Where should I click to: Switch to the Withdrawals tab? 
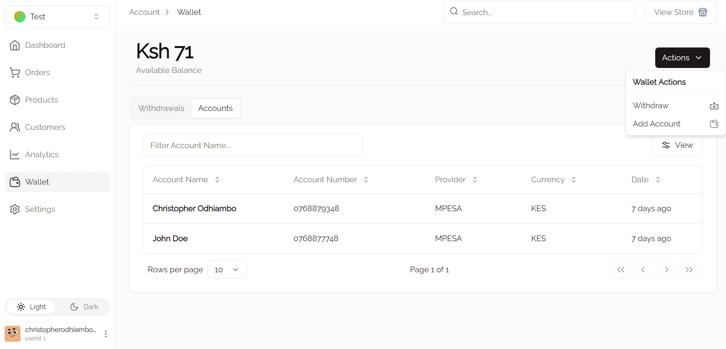pos(161,108)
